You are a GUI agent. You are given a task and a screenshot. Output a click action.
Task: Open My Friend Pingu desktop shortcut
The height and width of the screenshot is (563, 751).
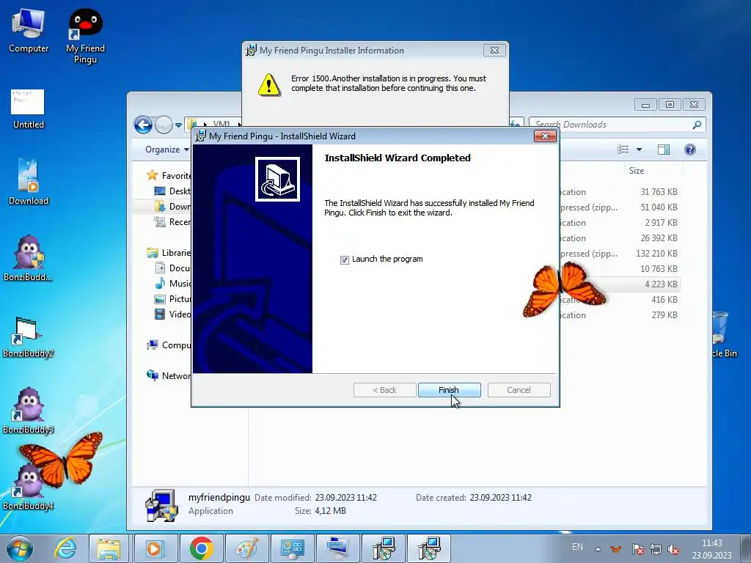click(x=85, y=36)
